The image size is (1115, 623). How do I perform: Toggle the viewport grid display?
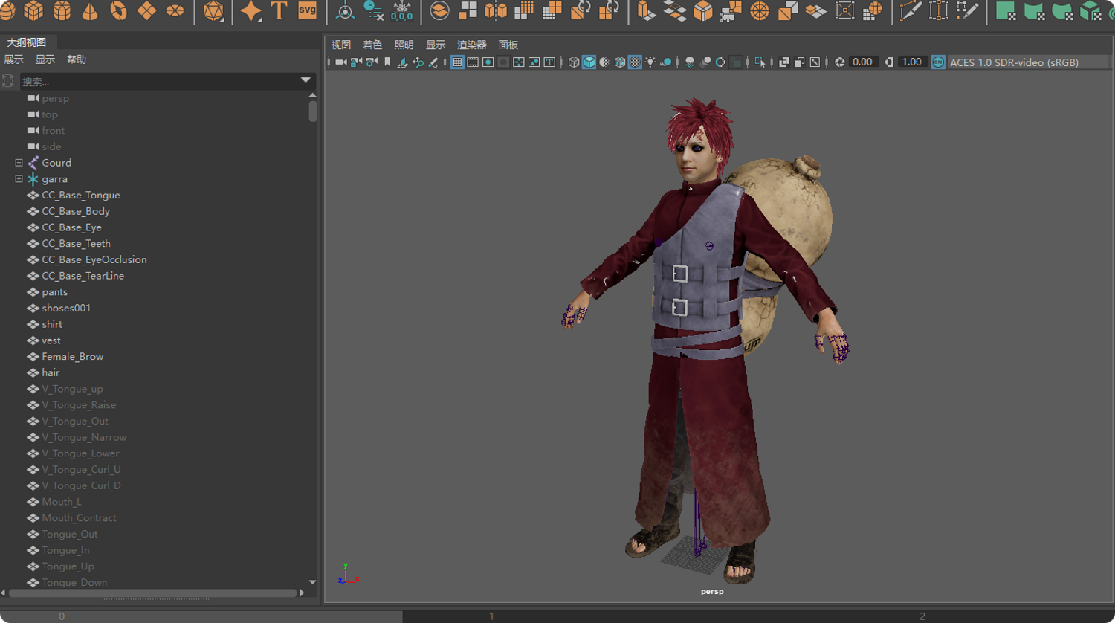pos(457,62)
